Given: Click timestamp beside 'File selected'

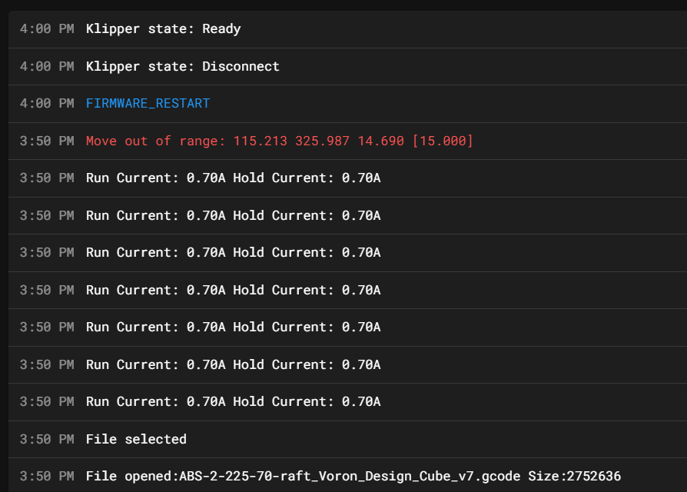Looking at the screenshot, I should [47, 439].
